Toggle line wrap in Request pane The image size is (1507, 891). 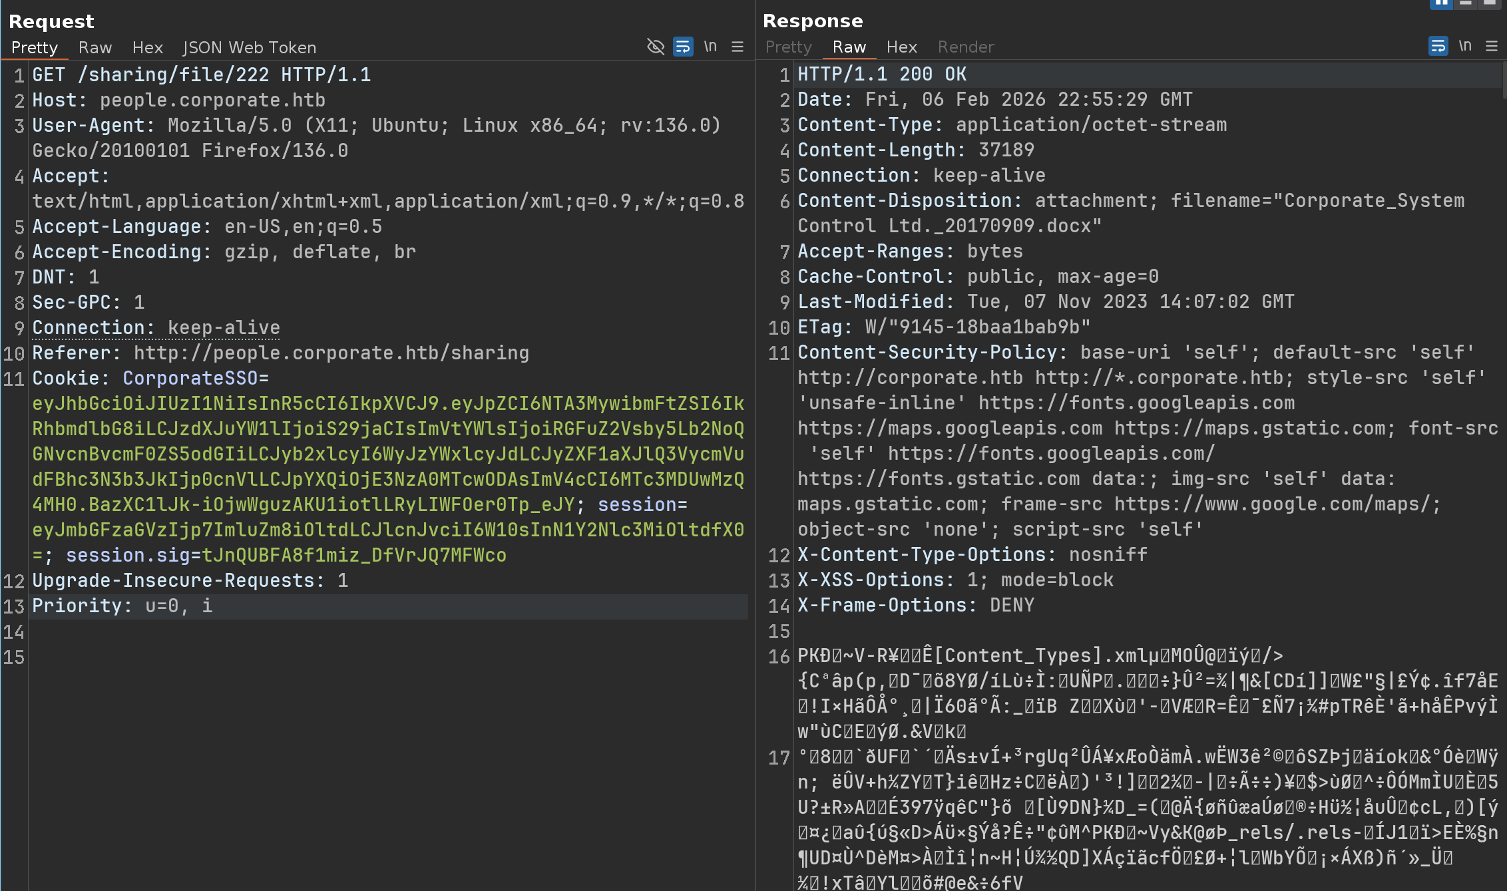tap(683, 47)
